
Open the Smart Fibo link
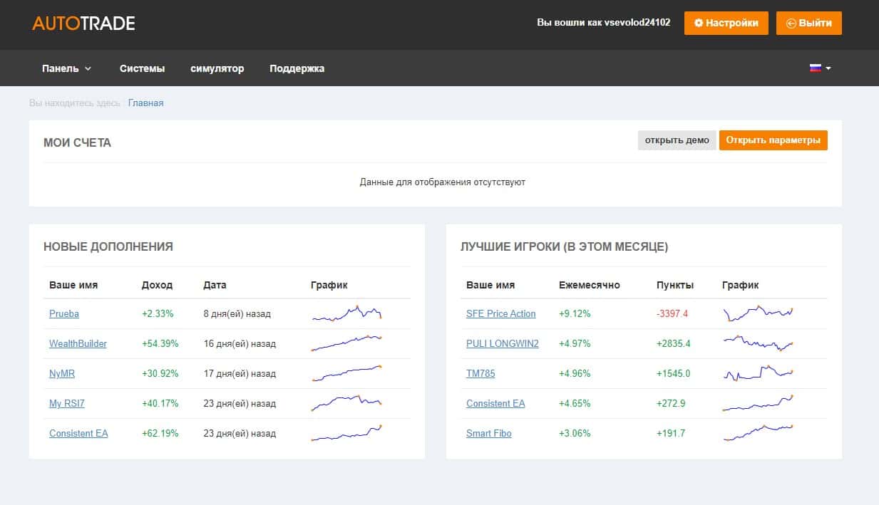tap(489, 433)
